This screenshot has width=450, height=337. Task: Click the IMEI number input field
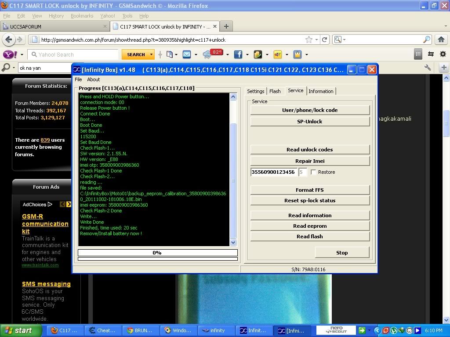273,172
